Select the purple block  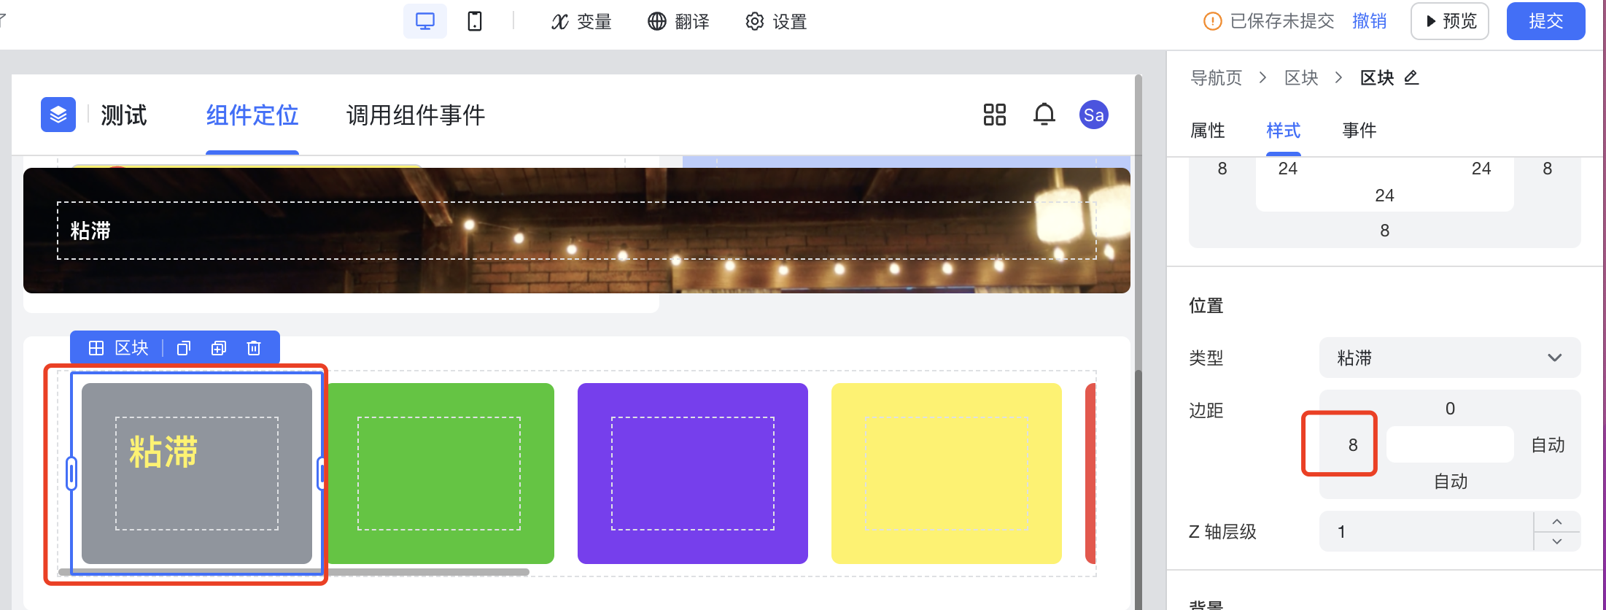point(693,473)
